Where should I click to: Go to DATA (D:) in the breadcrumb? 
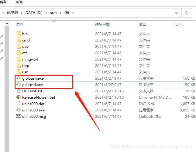34,13
